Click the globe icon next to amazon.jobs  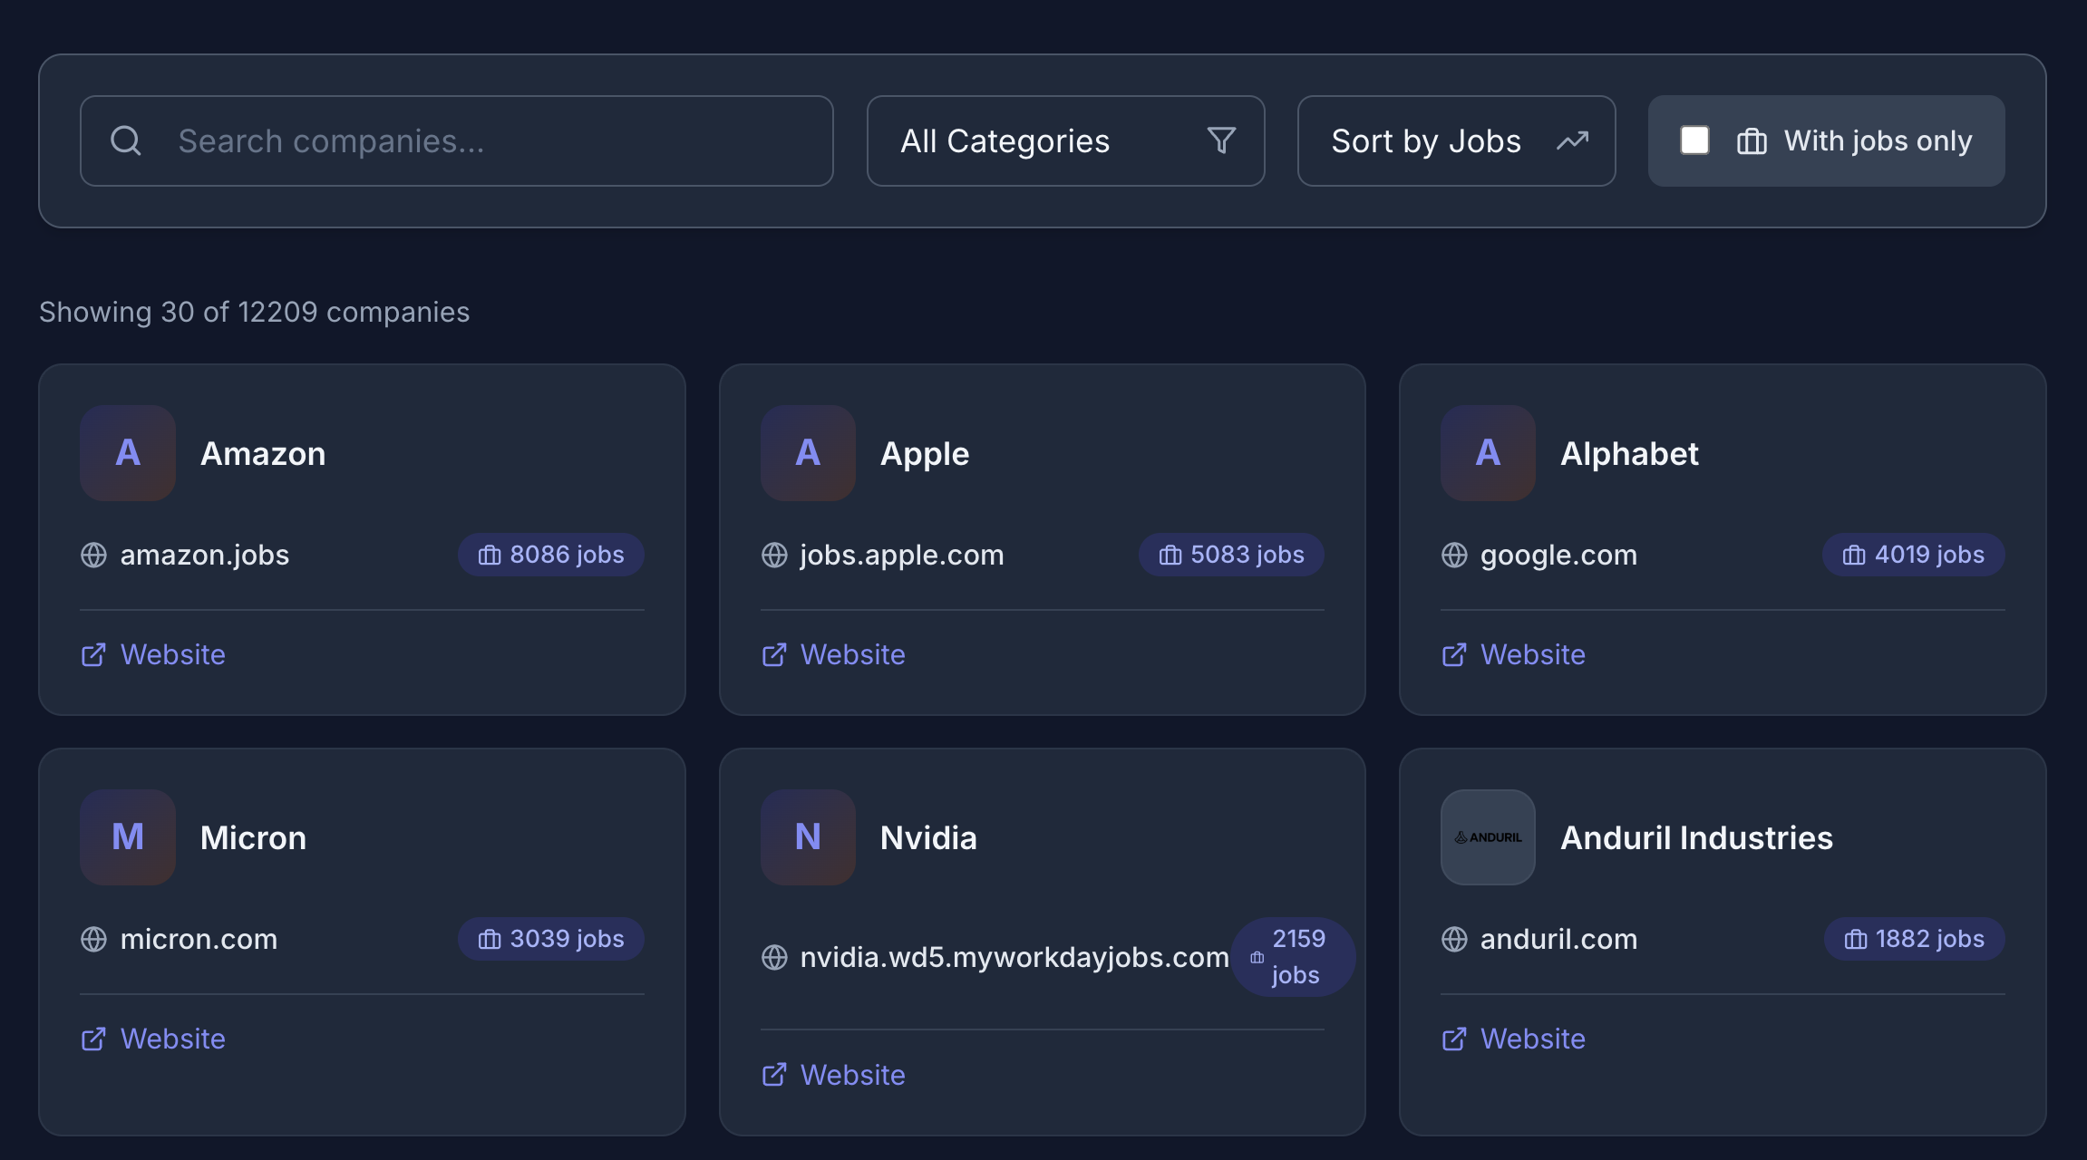pos(93,555)
